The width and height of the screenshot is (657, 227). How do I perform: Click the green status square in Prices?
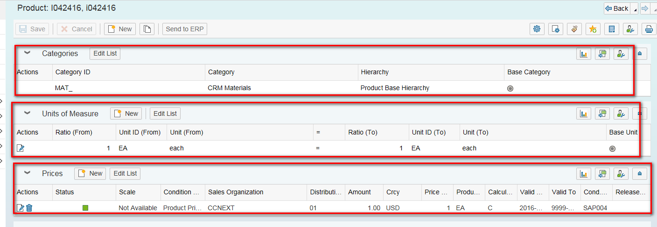(85, 208)
